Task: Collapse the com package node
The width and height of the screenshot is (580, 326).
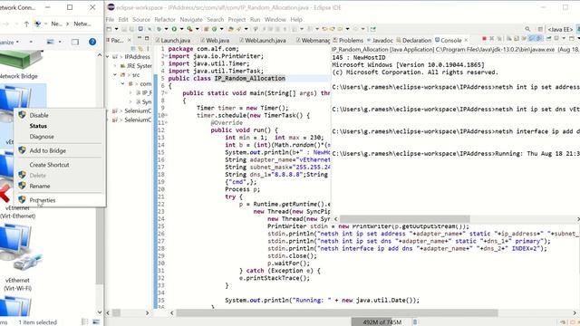Action: (123, 84)
